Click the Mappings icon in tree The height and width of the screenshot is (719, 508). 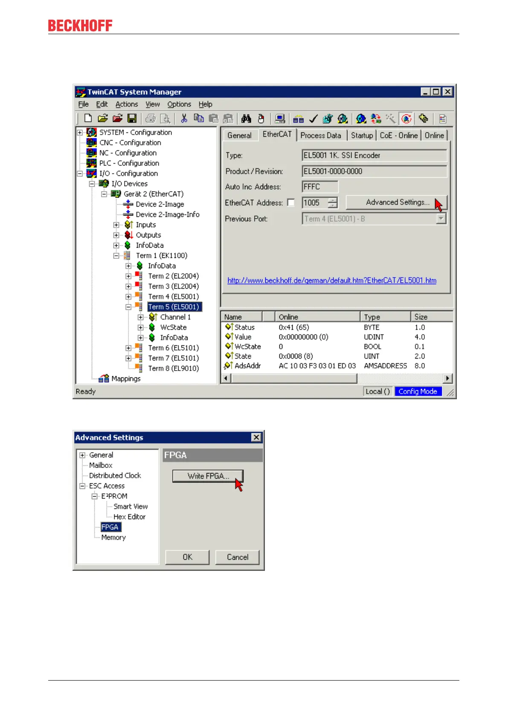coord(104,379)
